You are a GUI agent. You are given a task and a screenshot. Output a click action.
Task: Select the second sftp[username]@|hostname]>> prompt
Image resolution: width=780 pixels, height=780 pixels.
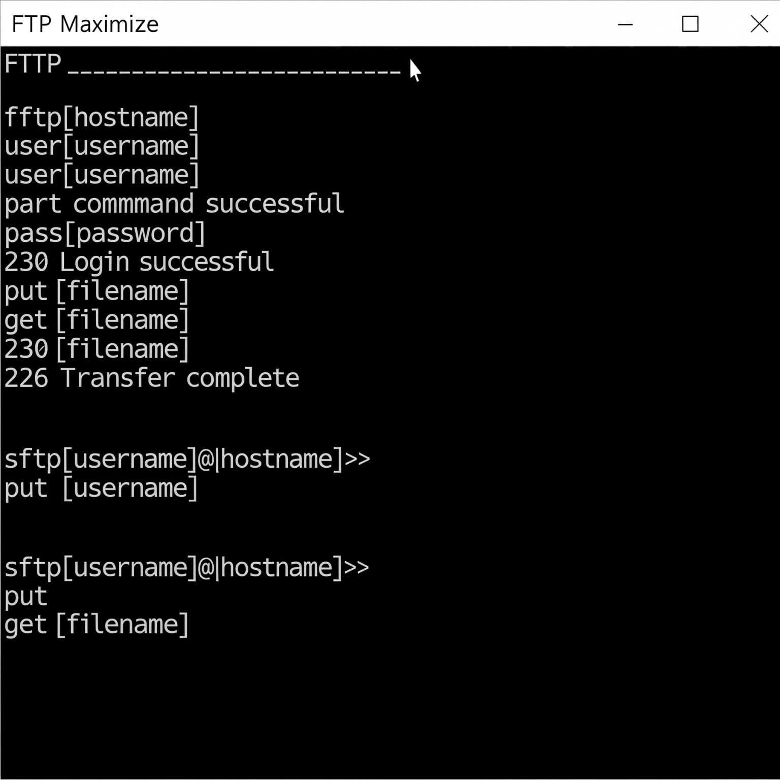point(187,567)
